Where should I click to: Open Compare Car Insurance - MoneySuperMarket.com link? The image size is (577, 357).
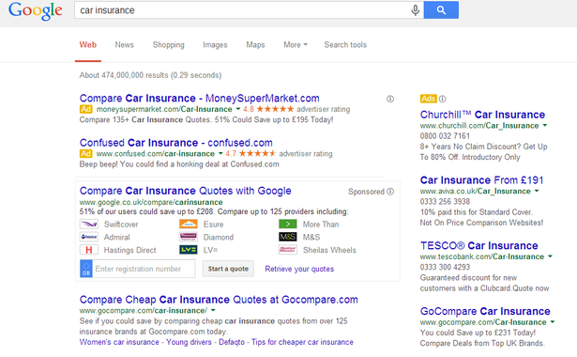(200, 99)
